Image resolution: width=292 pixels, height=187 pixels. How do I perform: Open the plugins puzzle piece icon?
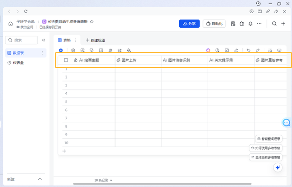(242, 24)
